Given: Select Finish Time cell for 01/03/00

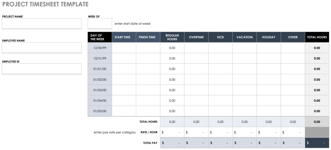Looking at the screenshot, I should tap(148, 90).
